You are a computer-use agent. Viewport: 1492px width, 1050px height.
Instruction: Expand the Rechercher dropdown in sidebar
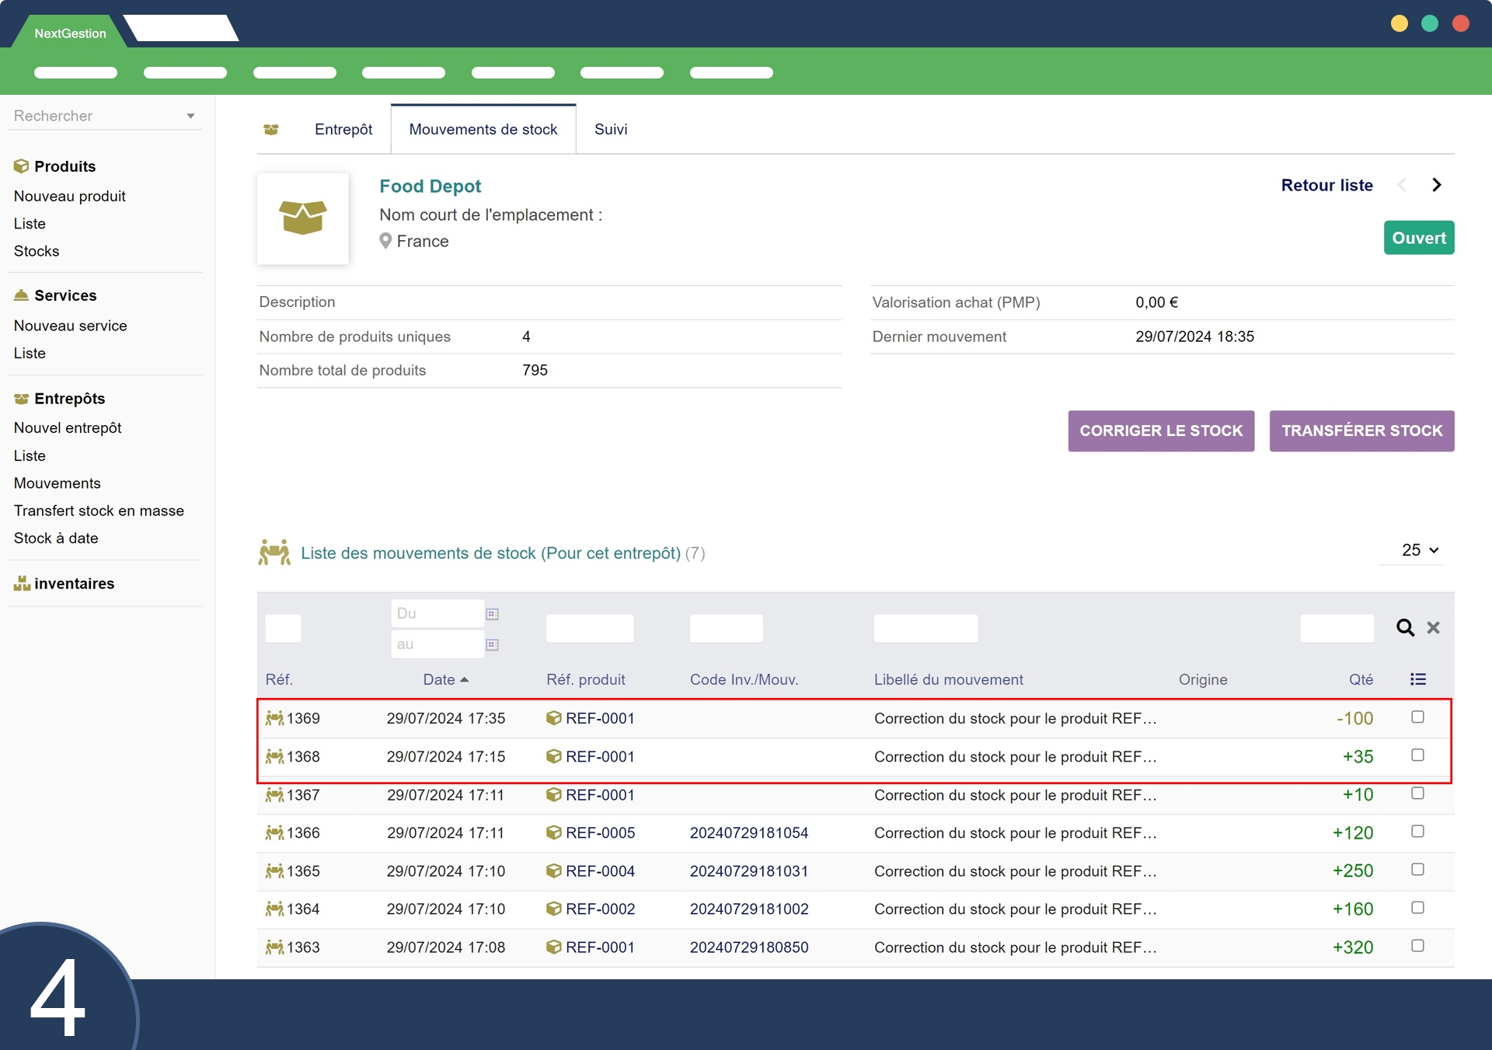click(x=190, y=116)
